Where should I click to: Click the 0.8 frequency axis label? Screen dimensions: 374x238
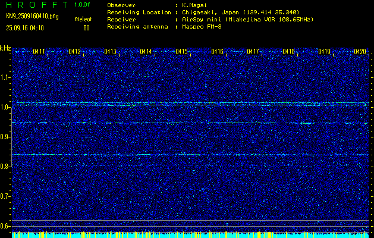tap(5, 167)
